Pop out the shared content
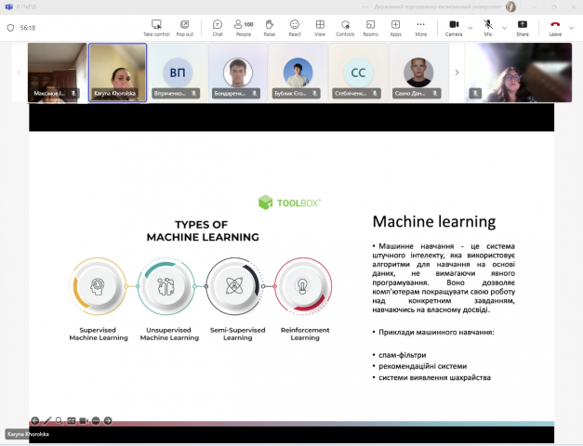583x446 pixels. click(x=183, y=27)
